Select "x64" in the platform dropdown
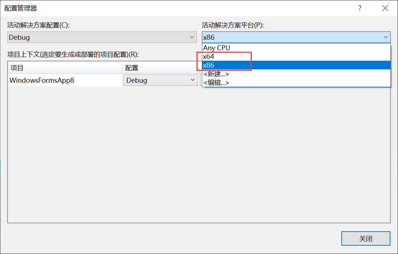Viewport: 398px width, 254px height. click(x=208, y=56)
